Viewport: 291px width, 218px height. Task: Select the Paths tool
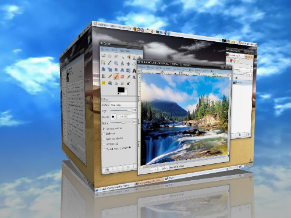coord(104,62)
